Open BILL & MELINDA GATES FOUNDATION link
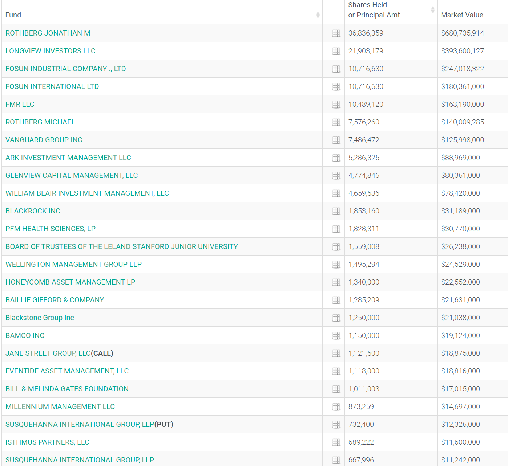 [x=67, y=389]
